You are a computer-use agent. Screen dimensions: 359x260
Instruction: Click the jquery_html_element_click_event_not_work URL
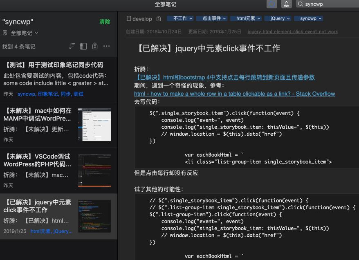coord(293,32)
